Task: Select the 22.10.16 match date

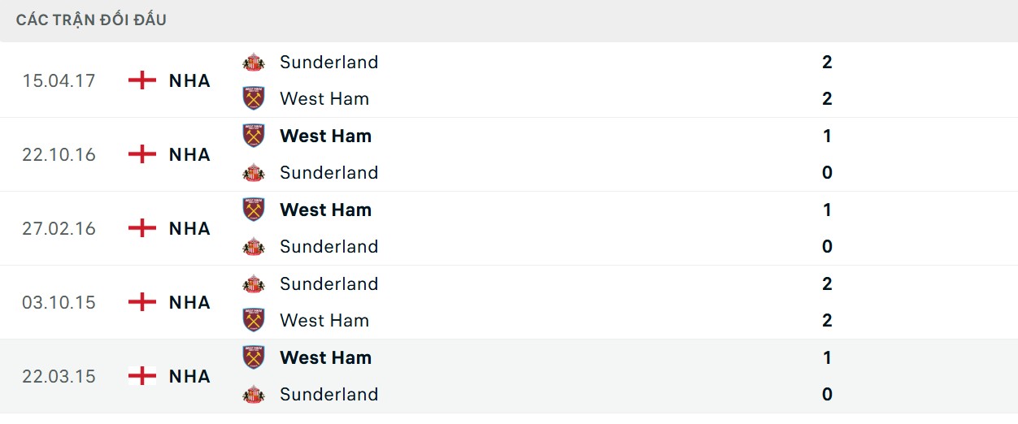Action: [x=59, y=154]
